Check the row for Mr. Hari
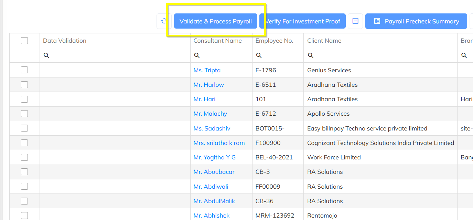473x220 pixels. pos(24,99)
